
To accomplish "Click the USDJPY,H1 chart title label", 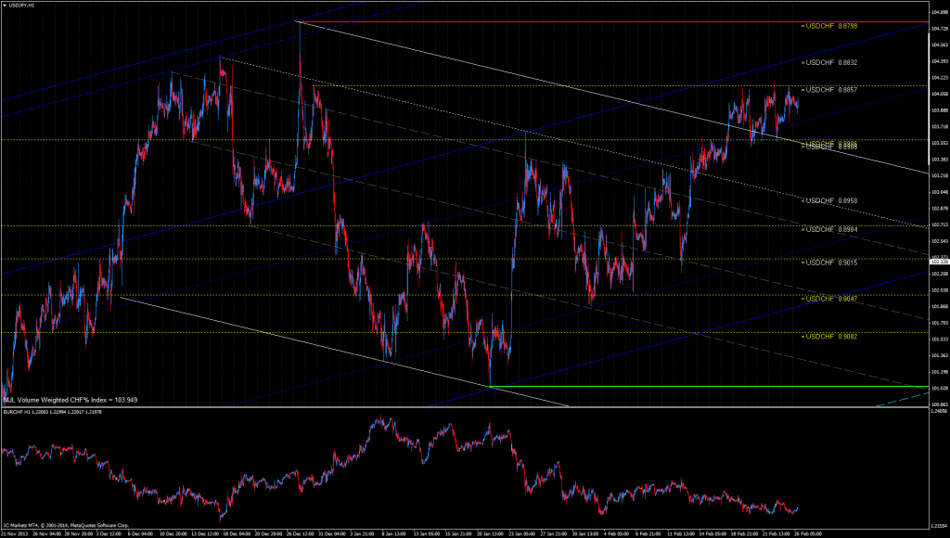I will (x=22, y=5).
